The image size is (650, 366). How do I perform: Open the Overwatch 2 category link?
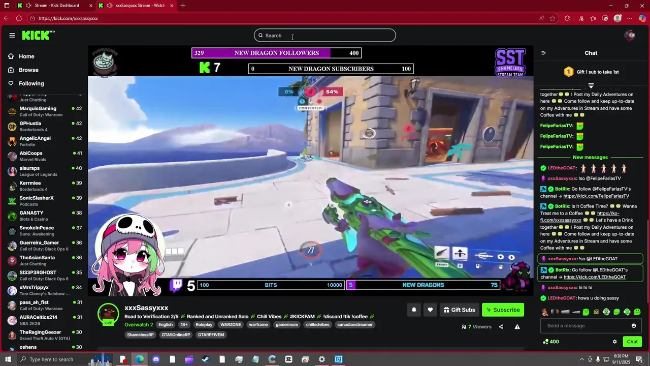point(139,325)
